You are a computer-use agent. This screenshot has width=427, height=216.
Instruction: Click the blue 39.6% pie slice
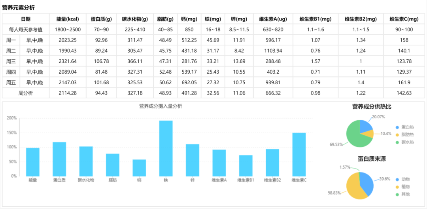tap(368, 182)
